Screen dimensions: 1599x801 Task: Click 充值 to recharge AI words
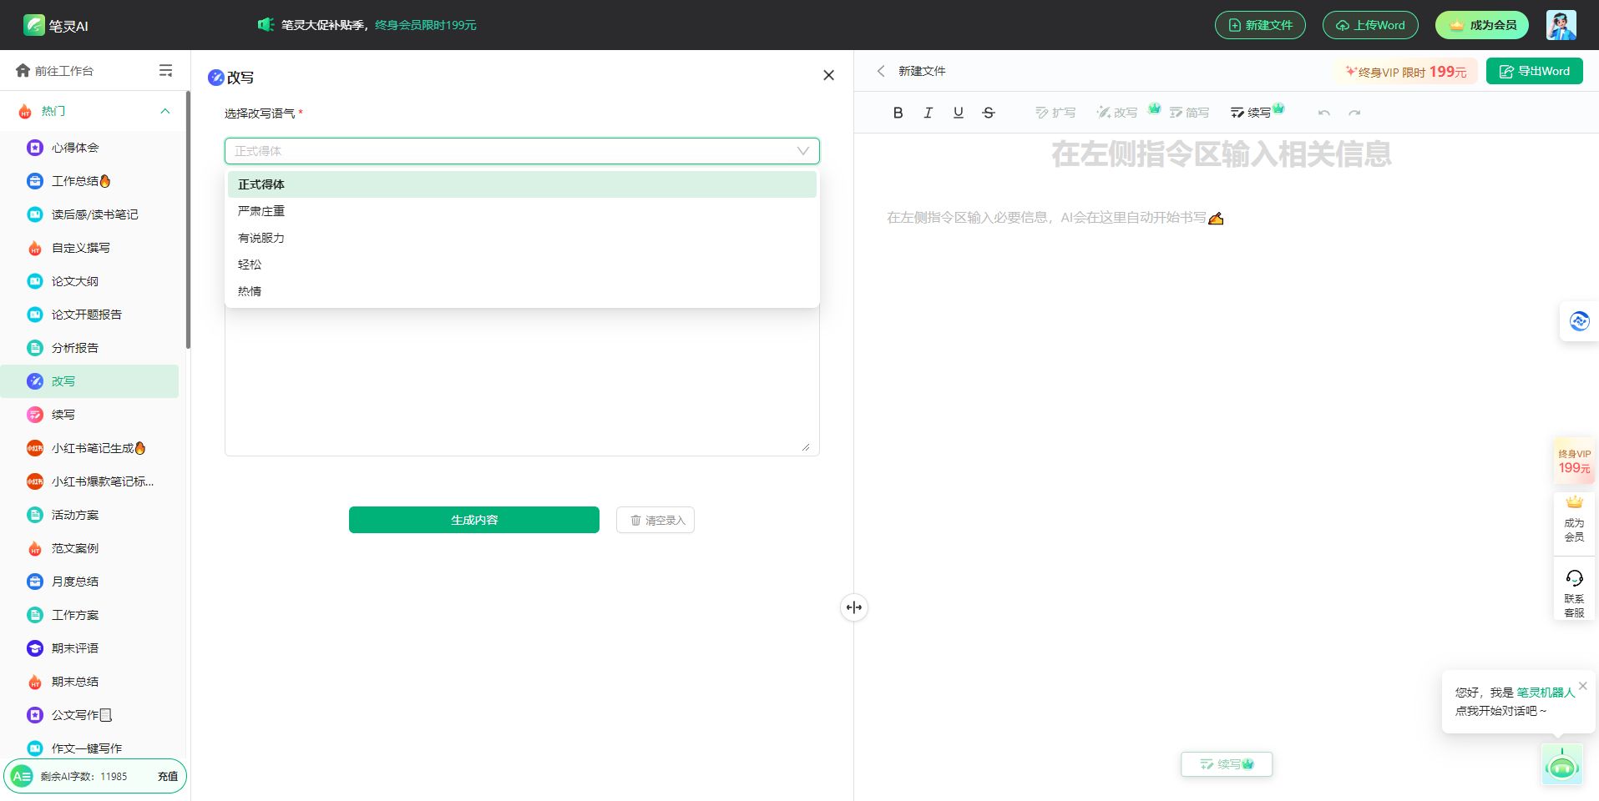tap(168, 776)
